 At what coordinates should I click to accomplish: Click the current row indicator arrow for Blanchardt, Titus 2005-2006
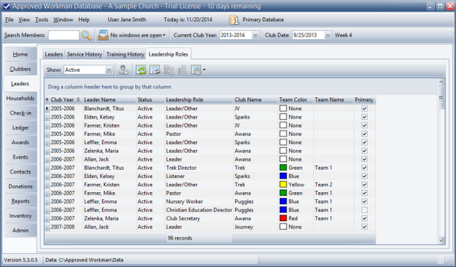47,108
